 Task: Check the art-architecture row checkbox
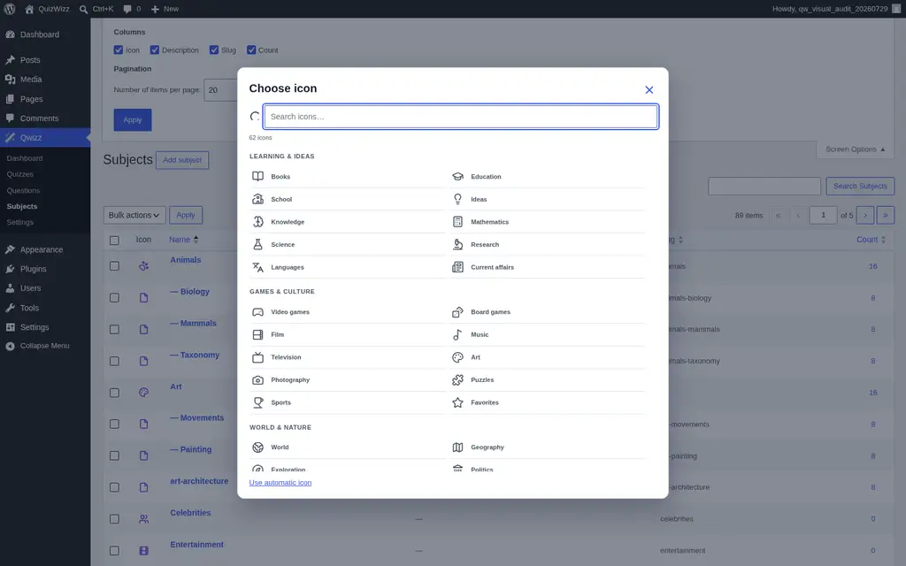click(x=114, y=487)
